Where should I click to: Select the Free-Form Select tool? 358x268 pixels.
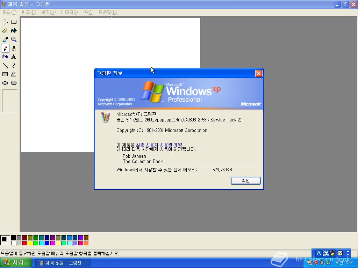pos(5,22)
